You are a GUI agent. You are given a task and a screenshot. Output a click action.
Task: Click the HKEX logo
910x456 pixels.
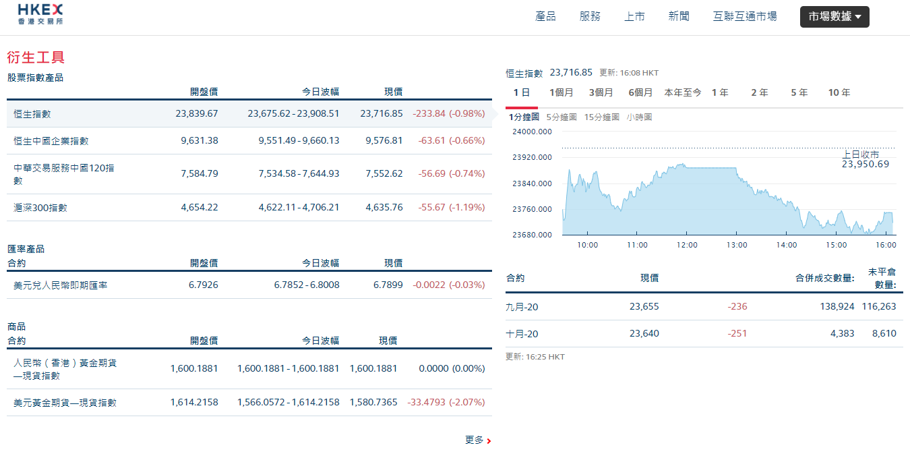coord(40,14)
